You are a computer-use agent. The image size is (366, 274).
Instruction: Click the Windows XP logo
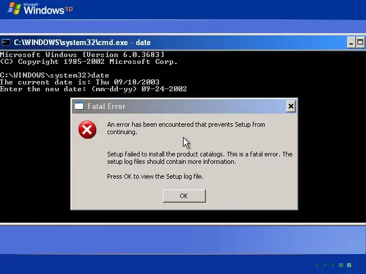[41, 9]
